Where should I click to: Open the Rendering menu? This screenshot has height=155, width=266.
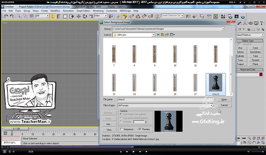click(x=98, y=11)
